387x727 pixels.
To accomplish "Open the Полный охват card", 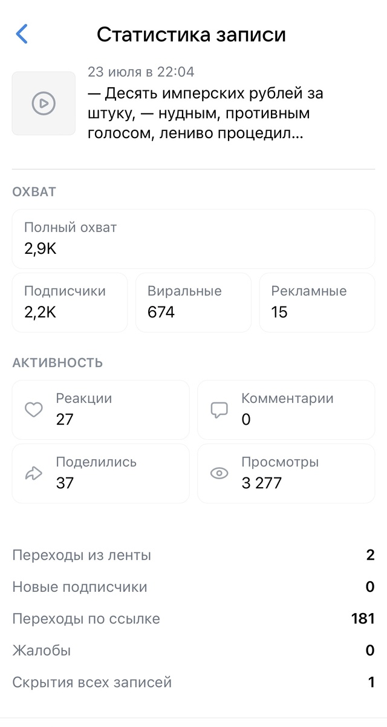I will tap(193, 239).
